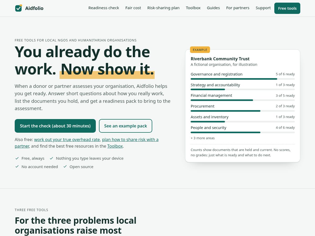315x236 pixels.
Task: Click 'Procurement' label in example card
Action: click(x=202, y=106)
